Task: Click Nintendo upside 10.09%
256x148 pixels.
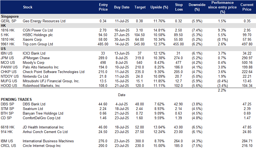Action: tap(159, 77)
